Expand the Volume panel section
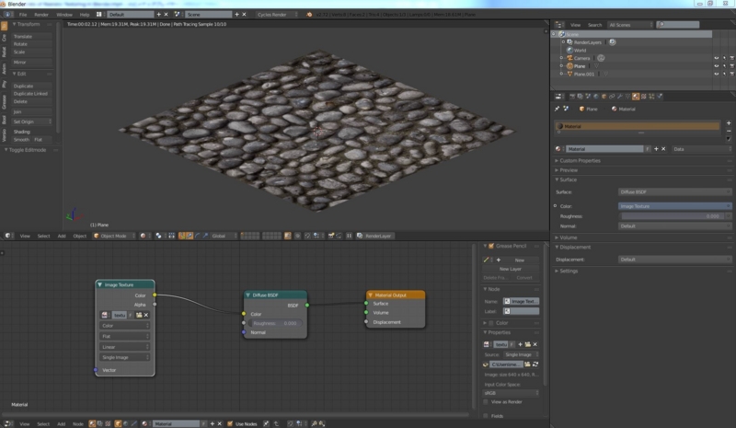The width and height of the screenshot is (736, 428). coord(569,237)
